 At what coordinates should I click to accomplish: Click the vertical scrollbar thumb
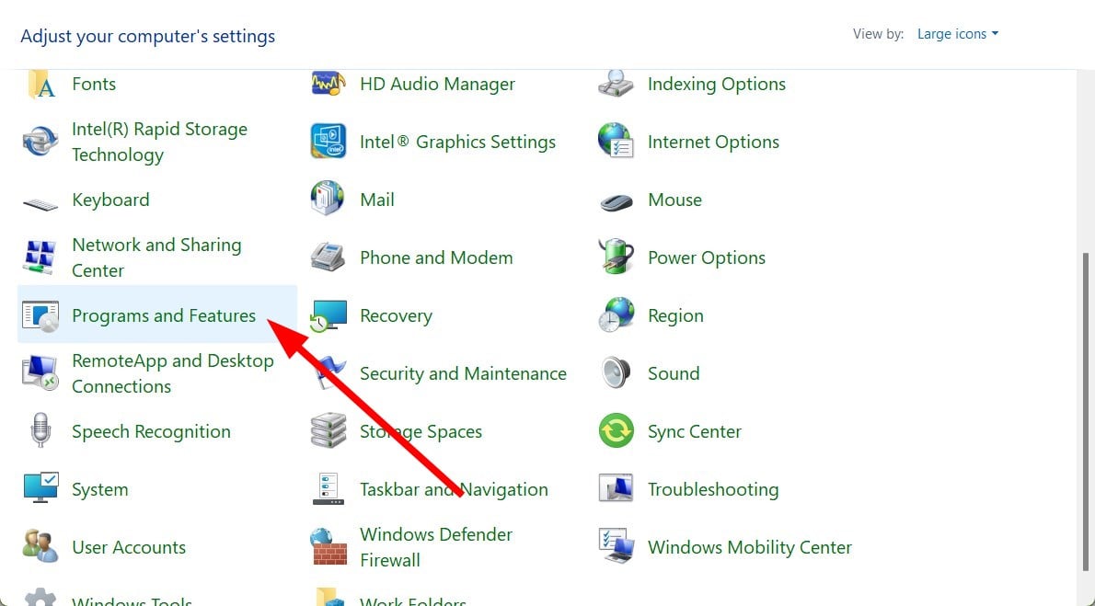click(x=1086, y=414)
